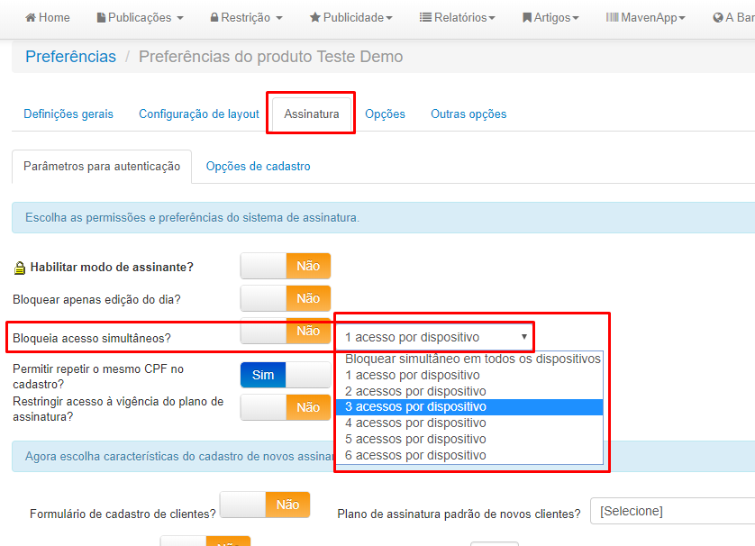Choose 2 acessos por dispositivo option

[x=469, y=391]
